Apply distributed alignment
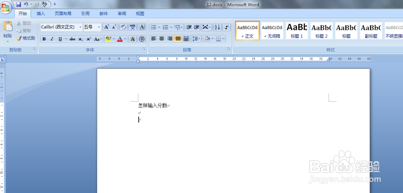The width and height of the screenshot is (403, 193). click(x=186, y=39)
